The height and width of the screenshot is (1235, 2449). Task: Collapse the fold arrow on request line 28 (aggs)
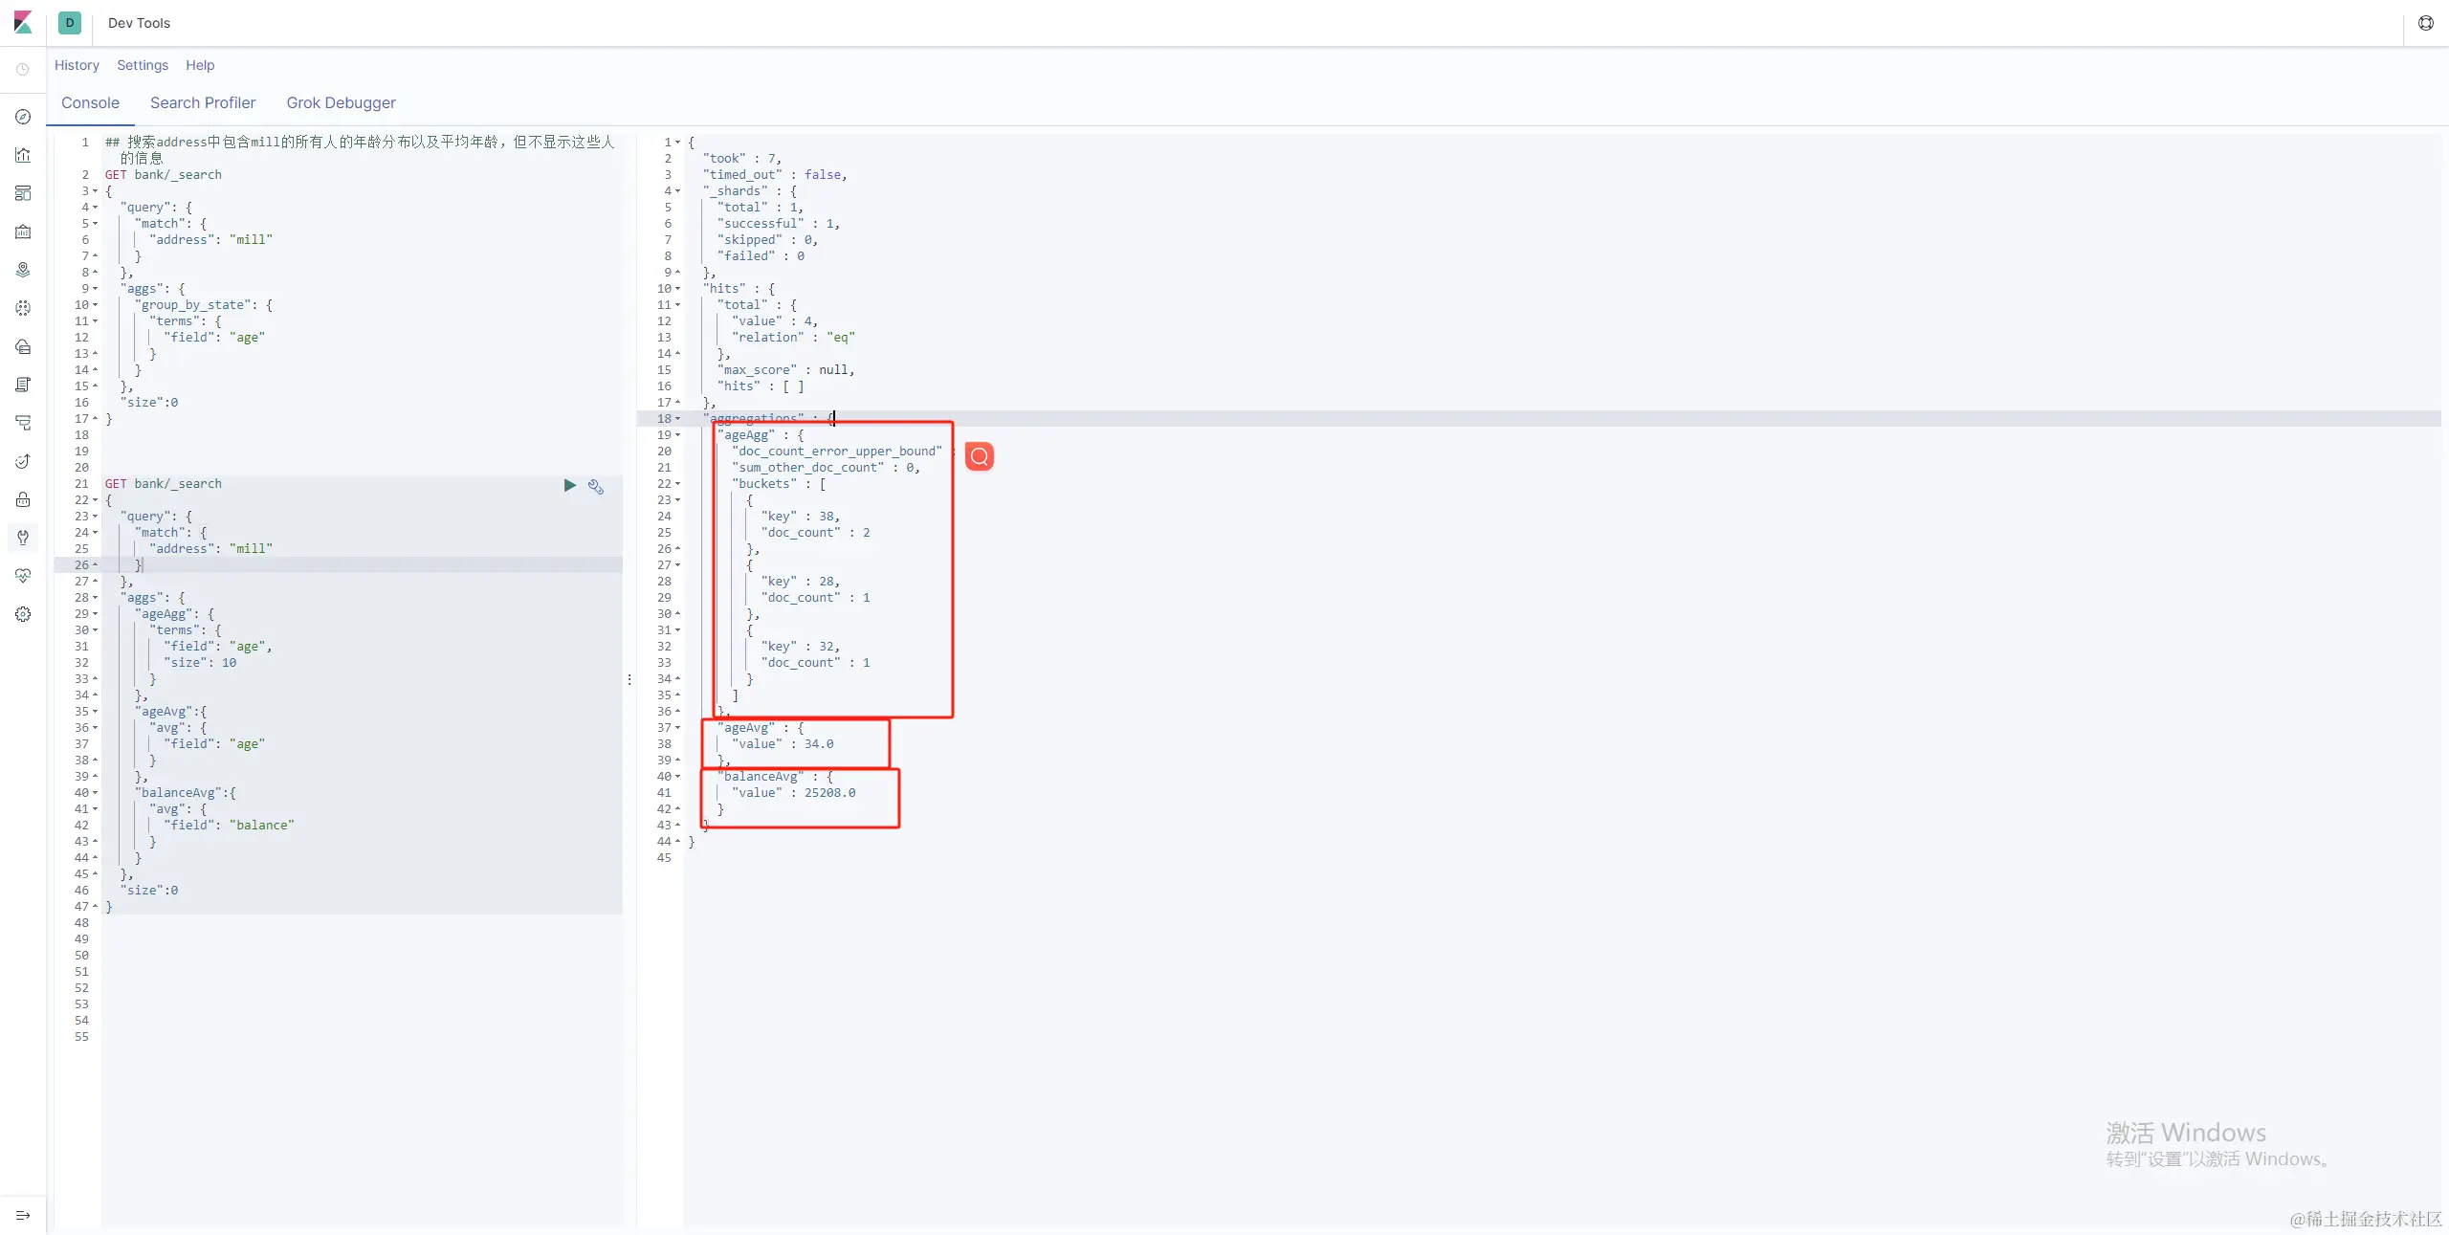point(96,598)
